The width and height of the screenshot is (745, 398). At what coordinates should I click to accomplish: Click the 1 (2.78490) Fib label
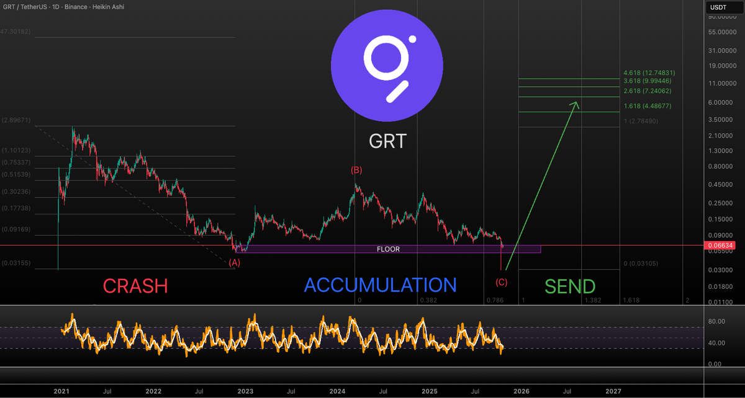[642, 122]
